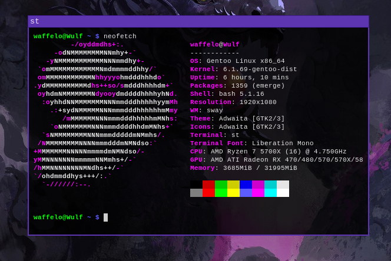Click the terminal cursor block at prompt

coord(106,217)
